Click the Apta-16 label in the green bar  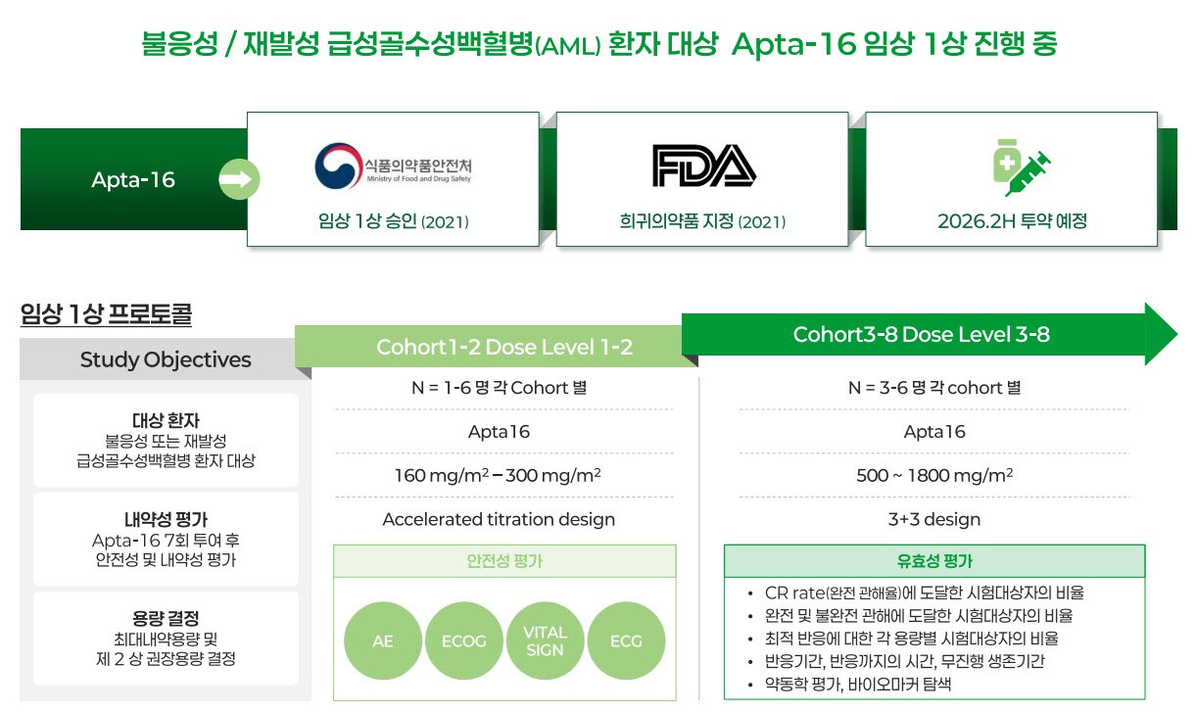(133, 180)
